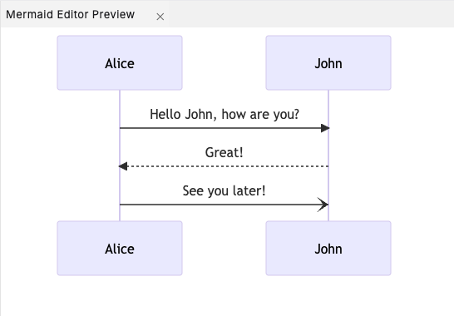Select the Mermaid Editor Preview tab

[71, 14]
